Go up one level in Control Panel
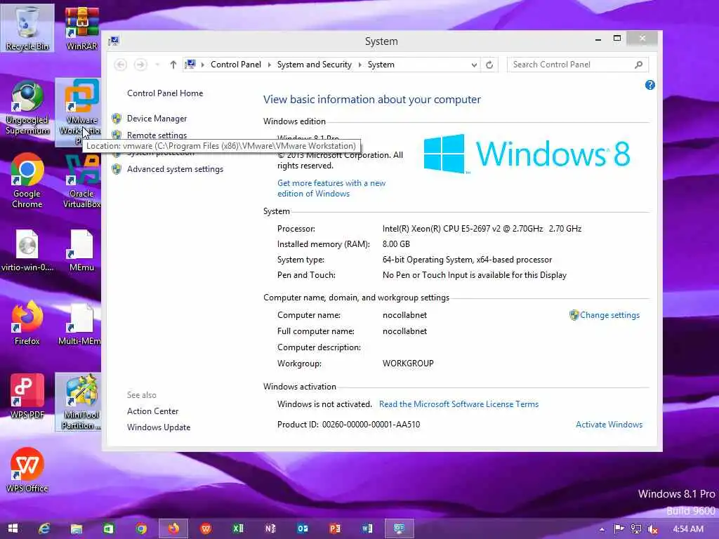This screenshot has height=539, width=719. click(x=173, y=65)
